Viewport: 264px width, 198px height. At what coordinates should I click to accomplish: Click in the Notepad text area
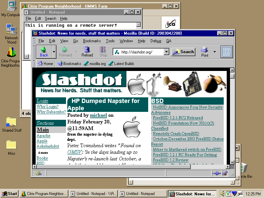point(80,26)
